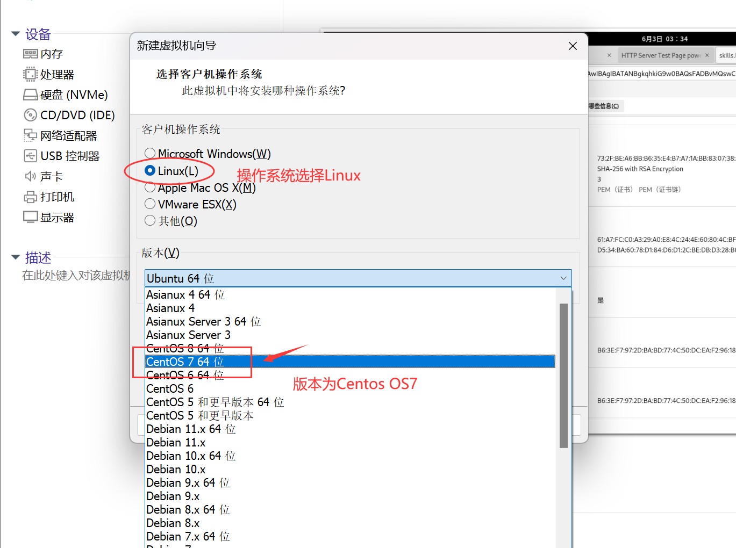Choose Asianux 4 64 位 from the list
The image size is (736, 548).
point(351,294)
